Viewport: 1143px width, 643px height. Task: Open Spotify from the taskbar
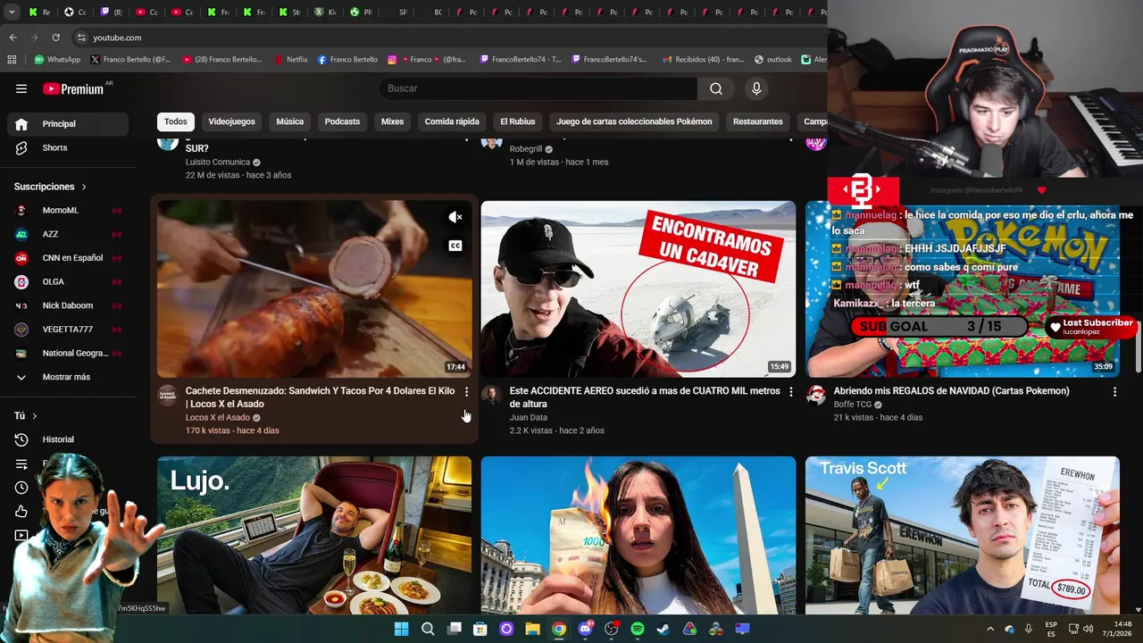[x=638, y=629]
